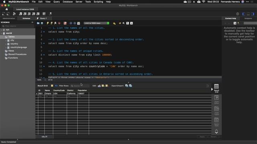
Task: Toggle wrap cell content icon near Filter Rows
Action: tap(56, 86)
